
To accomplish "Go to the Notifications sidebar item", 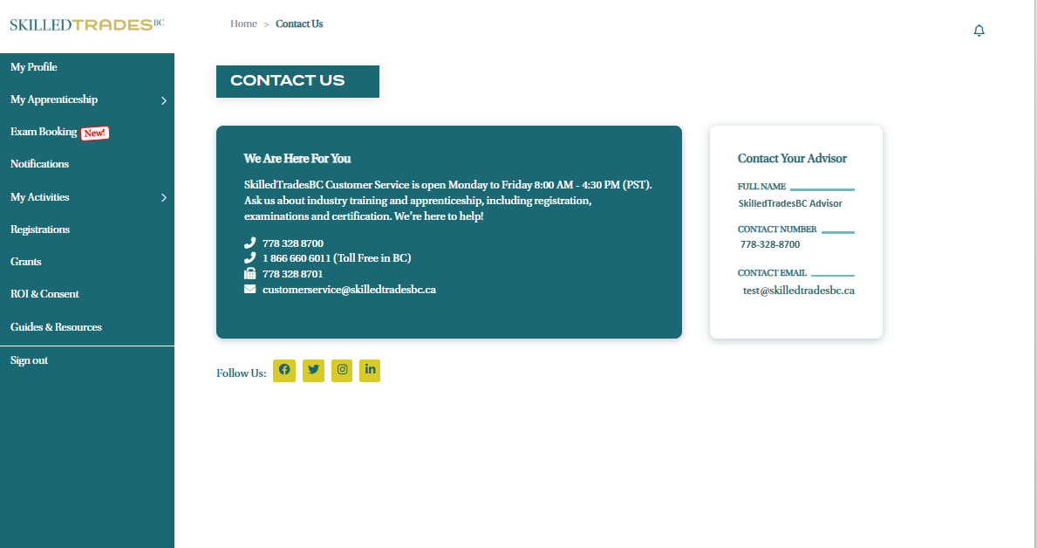I will (x=39, y=164).
